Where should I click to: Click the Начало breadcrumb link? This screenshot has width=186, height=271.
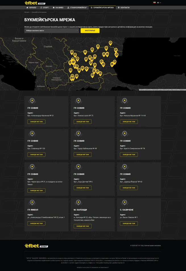(x=27, y=12)
